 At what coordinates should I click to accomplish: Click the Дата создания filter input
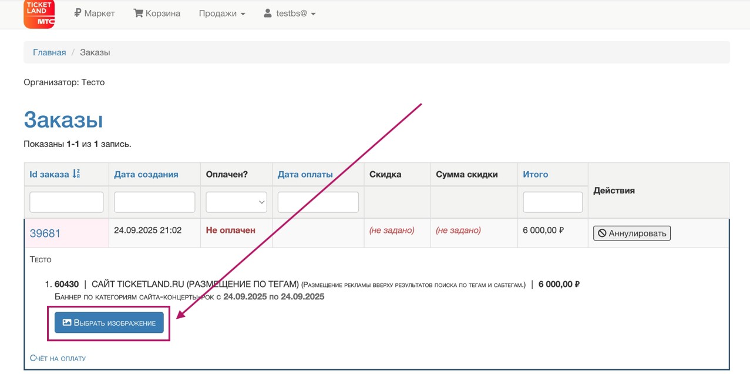[x=154, y=202]
